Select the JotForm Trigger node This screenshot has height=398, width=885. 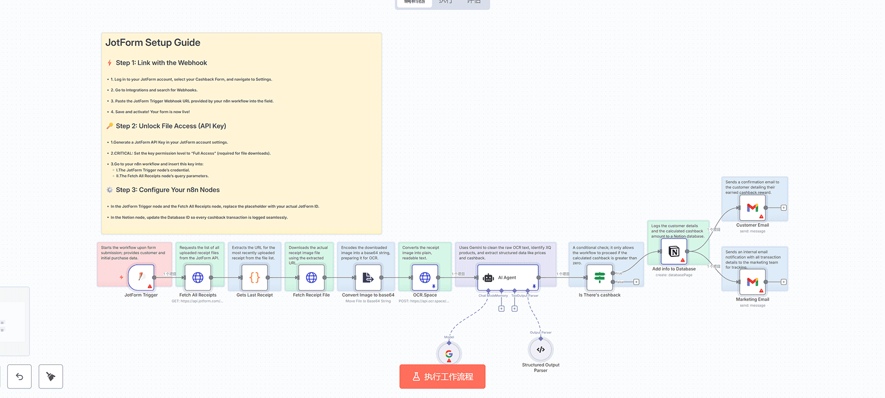click(x=141, y=277)
